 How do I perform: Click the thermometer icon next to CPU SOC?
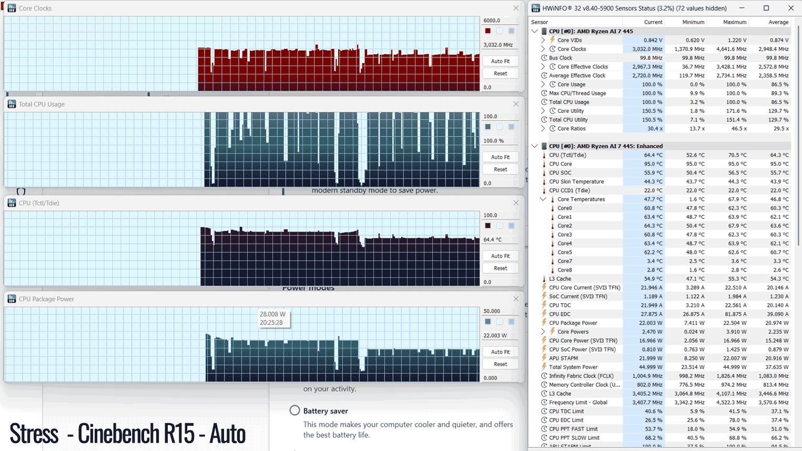(x=544, y=173)
